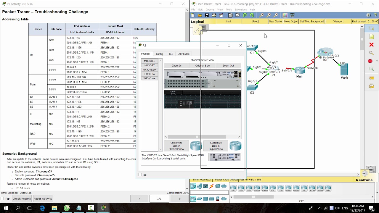This screenshot has width=379, height=213.
Task: Select the Switches subcategory icon
Action: [199, 199]
